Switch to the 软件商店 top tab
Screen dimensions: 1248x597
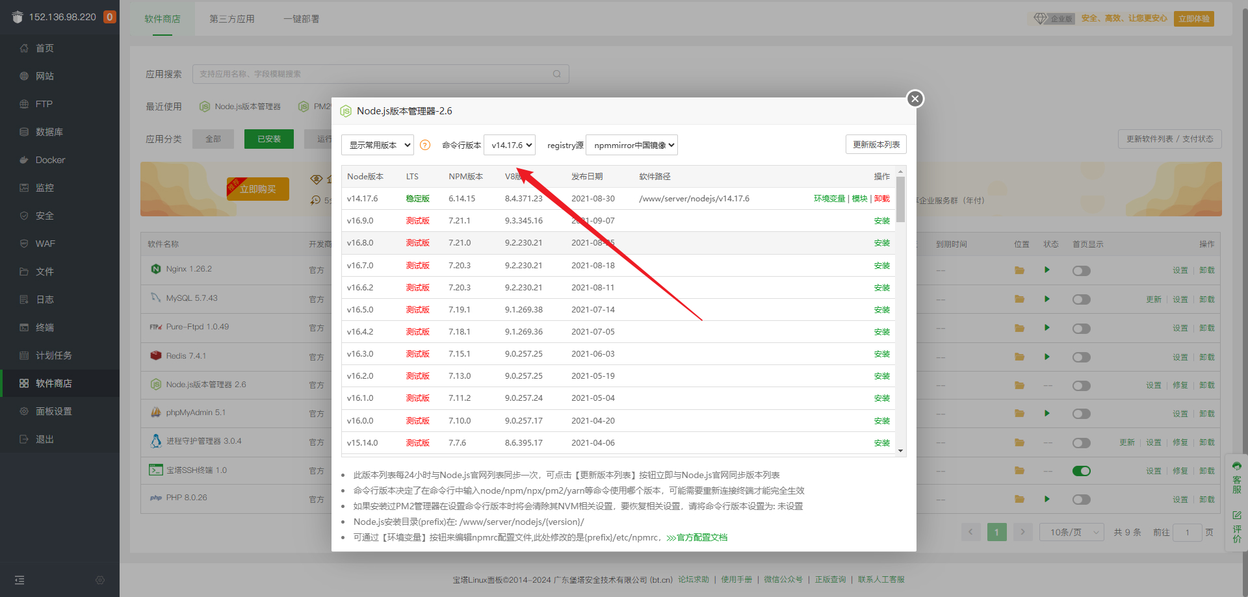(162, 19)
